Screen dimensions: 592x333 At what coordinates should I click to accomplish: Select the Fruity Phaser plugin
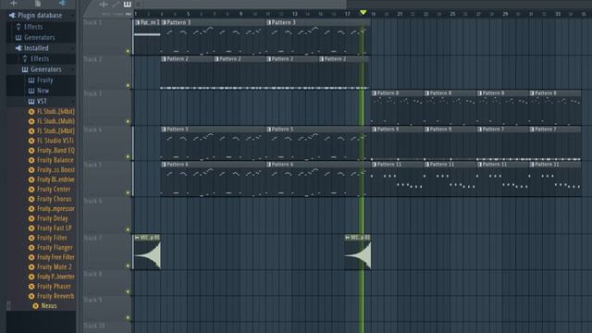tap(54, 286)
